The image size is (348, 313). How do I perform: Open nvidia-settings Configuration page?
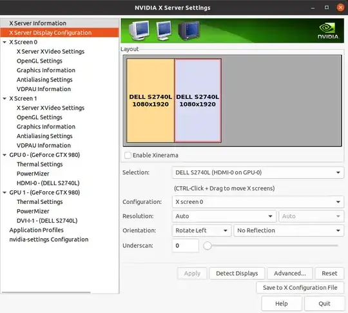(49, 239)
